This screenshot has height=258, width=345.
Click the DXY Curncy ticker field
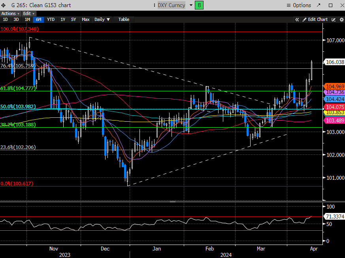[171, 5]
